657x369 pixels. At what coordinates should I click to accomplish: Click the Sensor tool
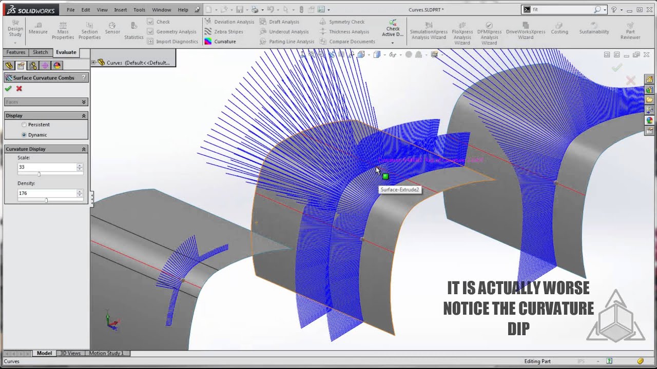[112, 29]
